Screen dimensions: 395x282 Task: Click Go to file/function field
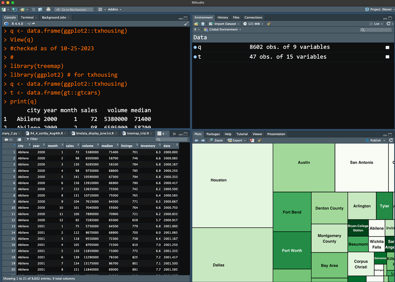[74, 10]
